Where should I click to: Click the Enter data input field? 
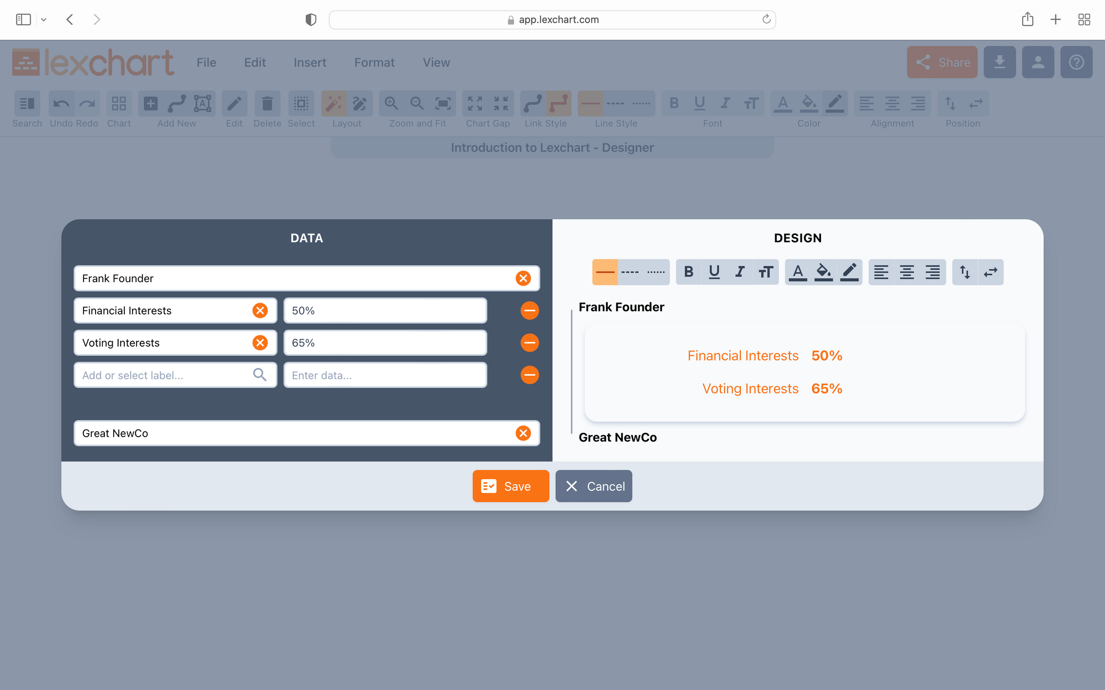coord(385,375)
